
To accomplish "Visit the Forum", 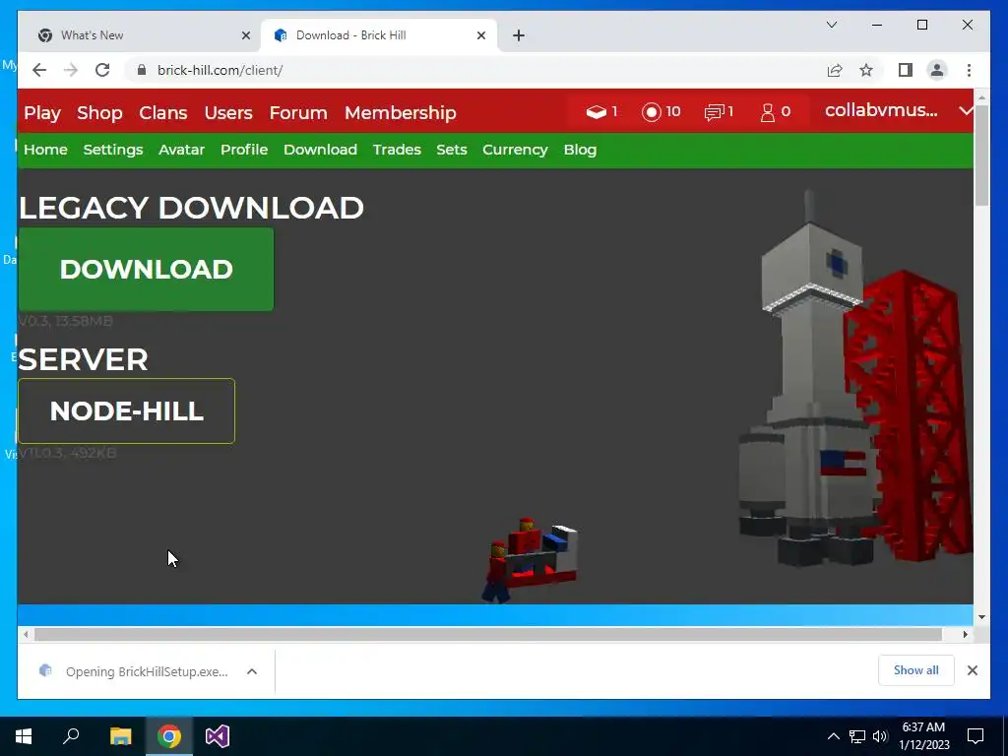I will 298,112.
